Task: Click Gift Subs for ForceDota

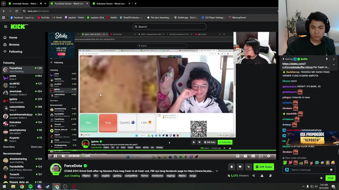Action: pyautogui.click(x=264, y=167)
